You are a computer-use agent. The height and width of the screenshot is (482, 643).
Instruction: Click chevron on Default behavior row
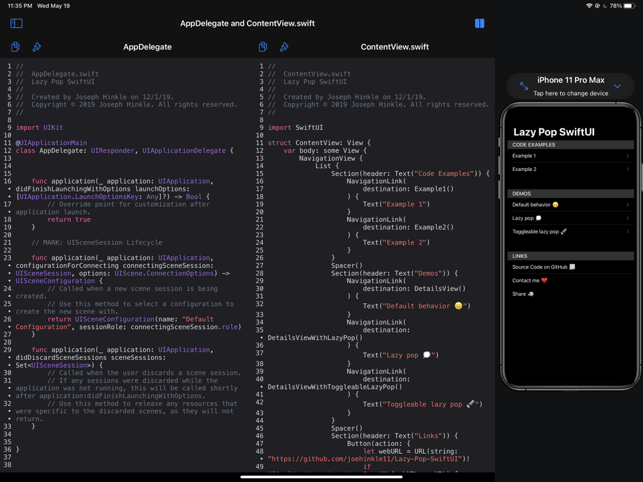pyautogui.click(x=628, y=204)
